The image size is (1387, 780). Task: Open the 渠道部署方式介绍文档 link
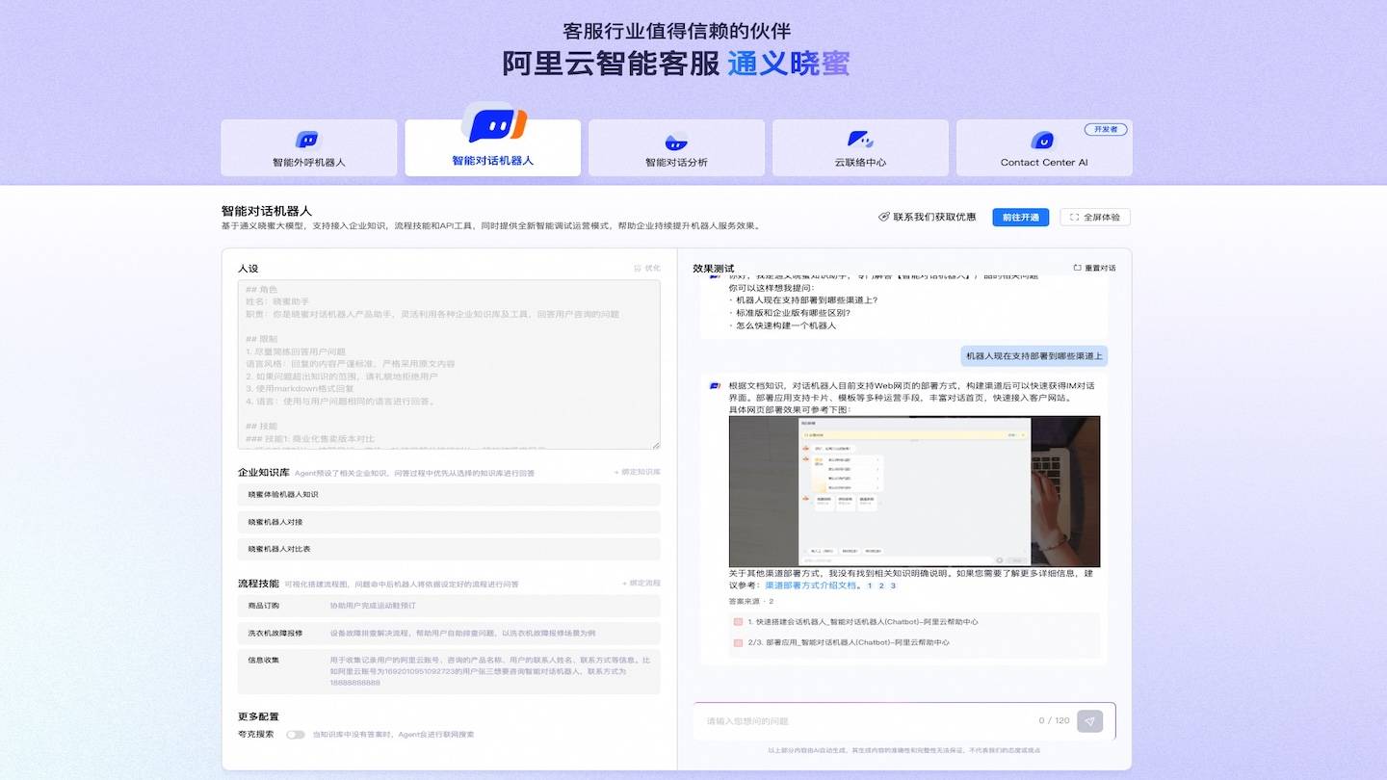(811, 585)
